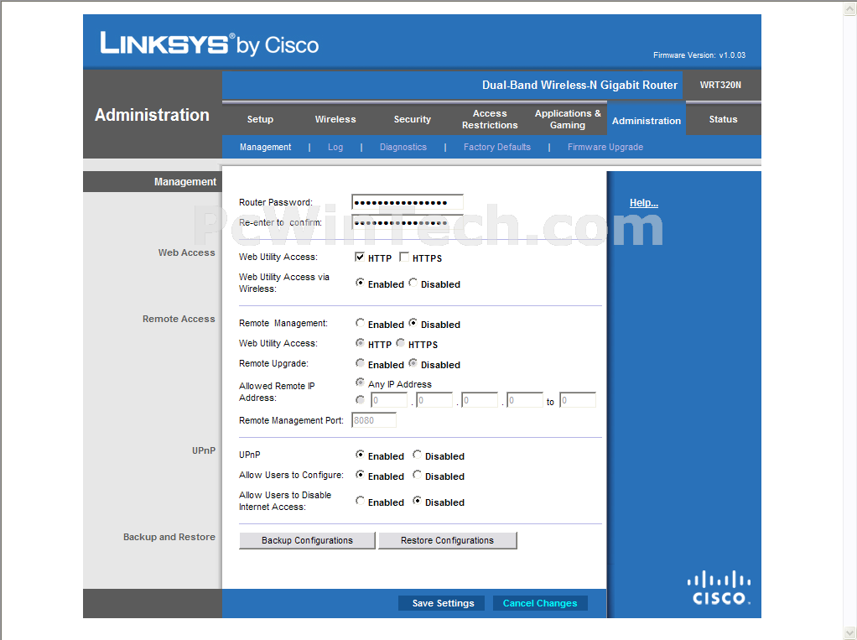Click the Remote Management Port label
The height and width of the screenshot is (640, 857).
291,420
